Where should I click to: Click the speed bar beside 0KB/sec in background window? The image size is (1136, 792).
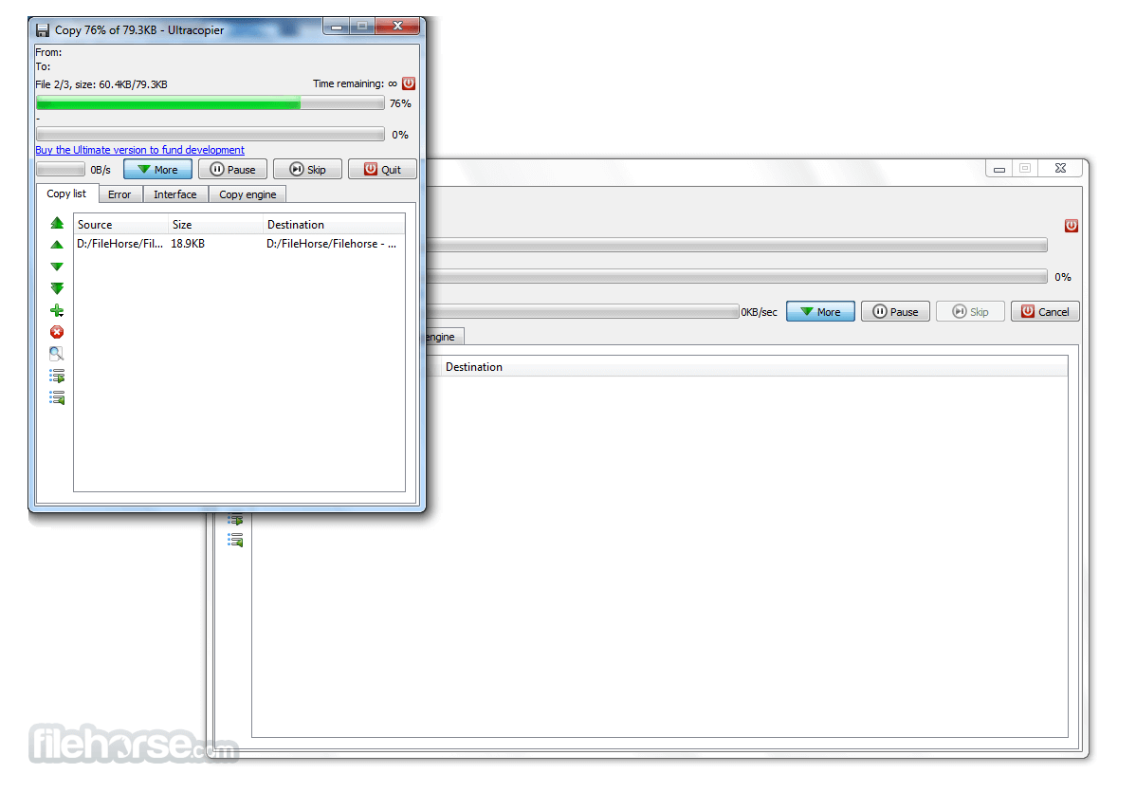pos(582,311)
